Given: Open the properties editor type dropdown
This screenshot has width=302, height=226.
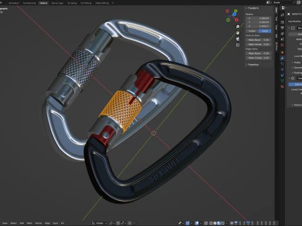Looking at the screenshot, I should click(x=283, y=8).
